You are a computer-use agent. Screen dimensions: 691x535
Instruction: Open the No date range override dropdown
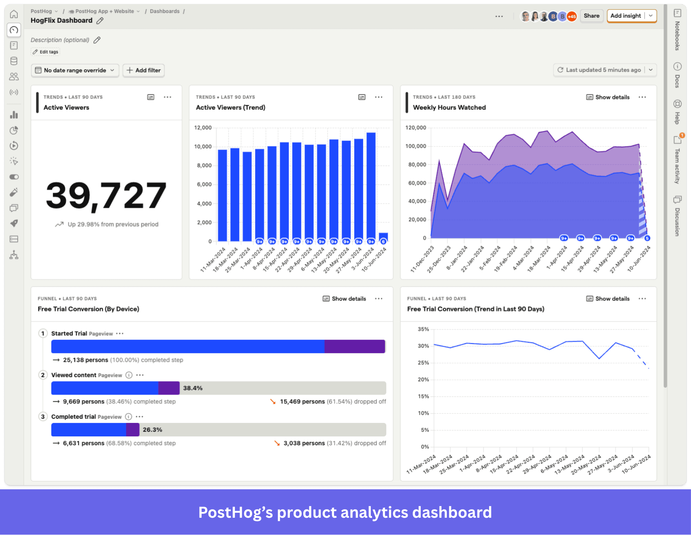coord(75,70)
